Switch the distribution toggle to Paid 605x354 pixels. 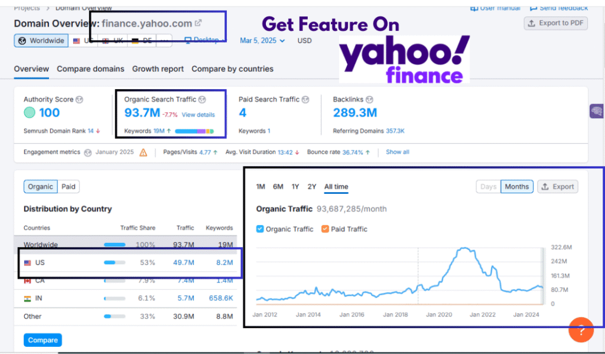[69, 187]
